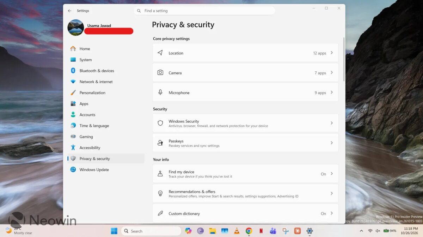Click the Camera icon in Core privacy settings
Screen dimensions: 423x237
point(160,72)
